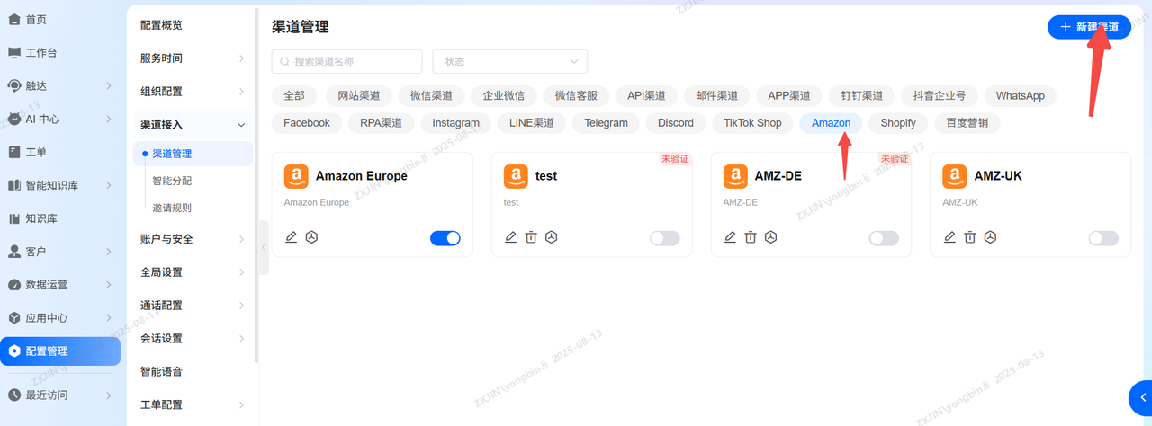Disable the Amazon Europe channel toggle
This screenshot has height=426, width=1152.
point(445,238)
